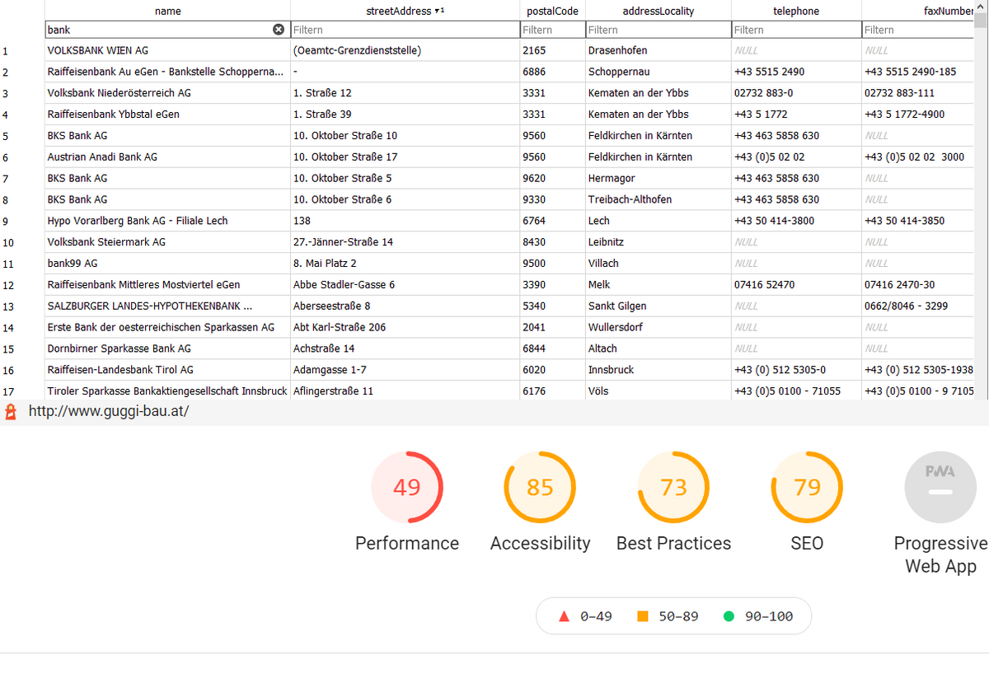Click the Lighthouse logo icon beside the URL
989x678 pixels.
[11, 411]
